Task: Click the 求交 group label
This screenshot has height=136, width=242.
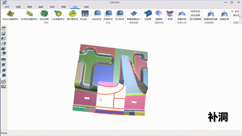Action: (46, 23)
